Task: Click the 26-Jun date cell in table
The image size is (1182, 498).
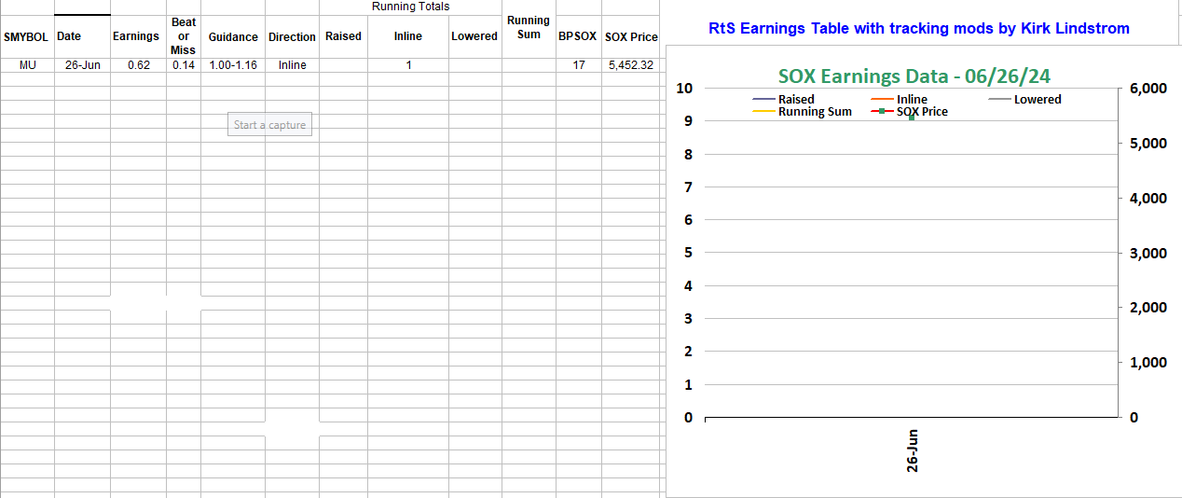Action: pos(82,65)
